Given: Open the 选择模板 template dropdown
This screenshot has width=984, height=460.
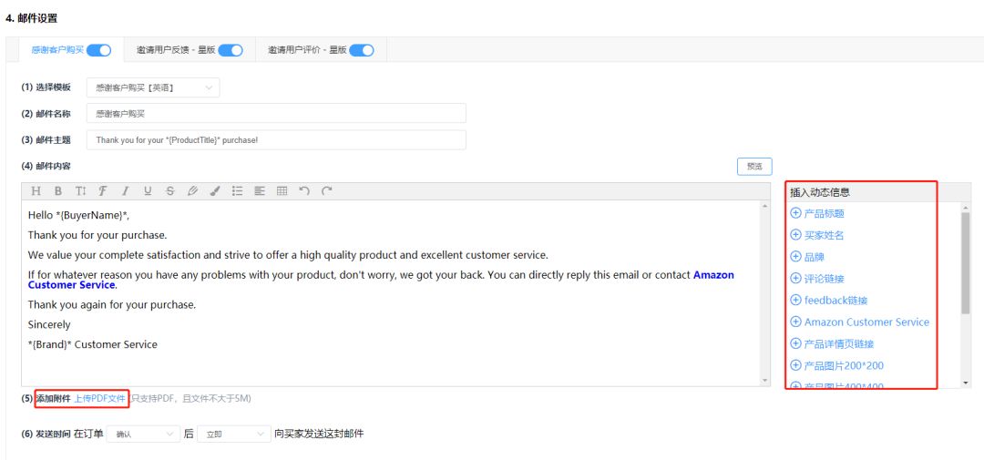Looking at the screenshot, I should coord(153,88).
